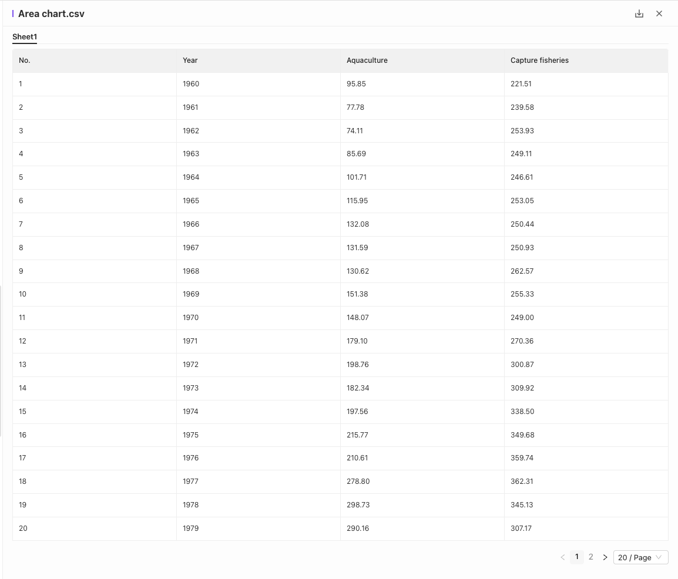Close the CSV preview panel
The width and height of the screenshot is (678, 579).
659,14
